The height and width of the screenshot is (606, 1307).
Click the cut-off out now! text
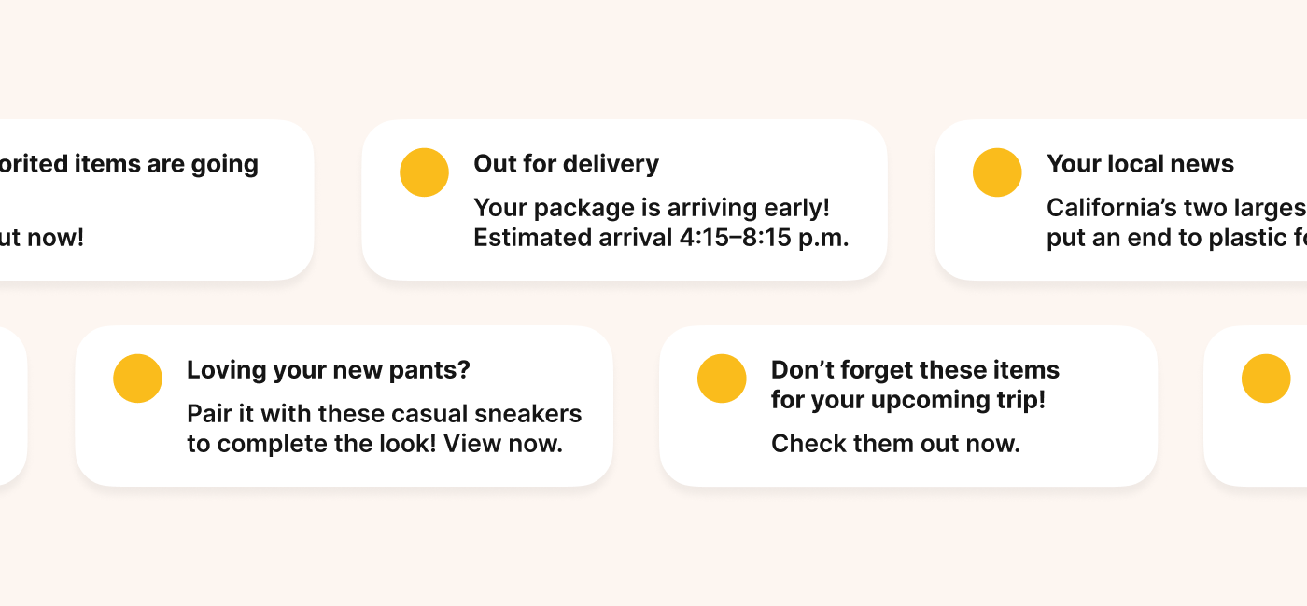coord(42,238)
